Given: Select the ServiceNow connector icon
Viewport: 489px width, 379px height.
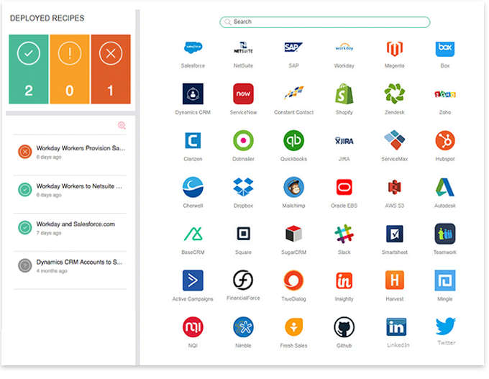Looking at the screenshot, I should click(x=243, y=94).
